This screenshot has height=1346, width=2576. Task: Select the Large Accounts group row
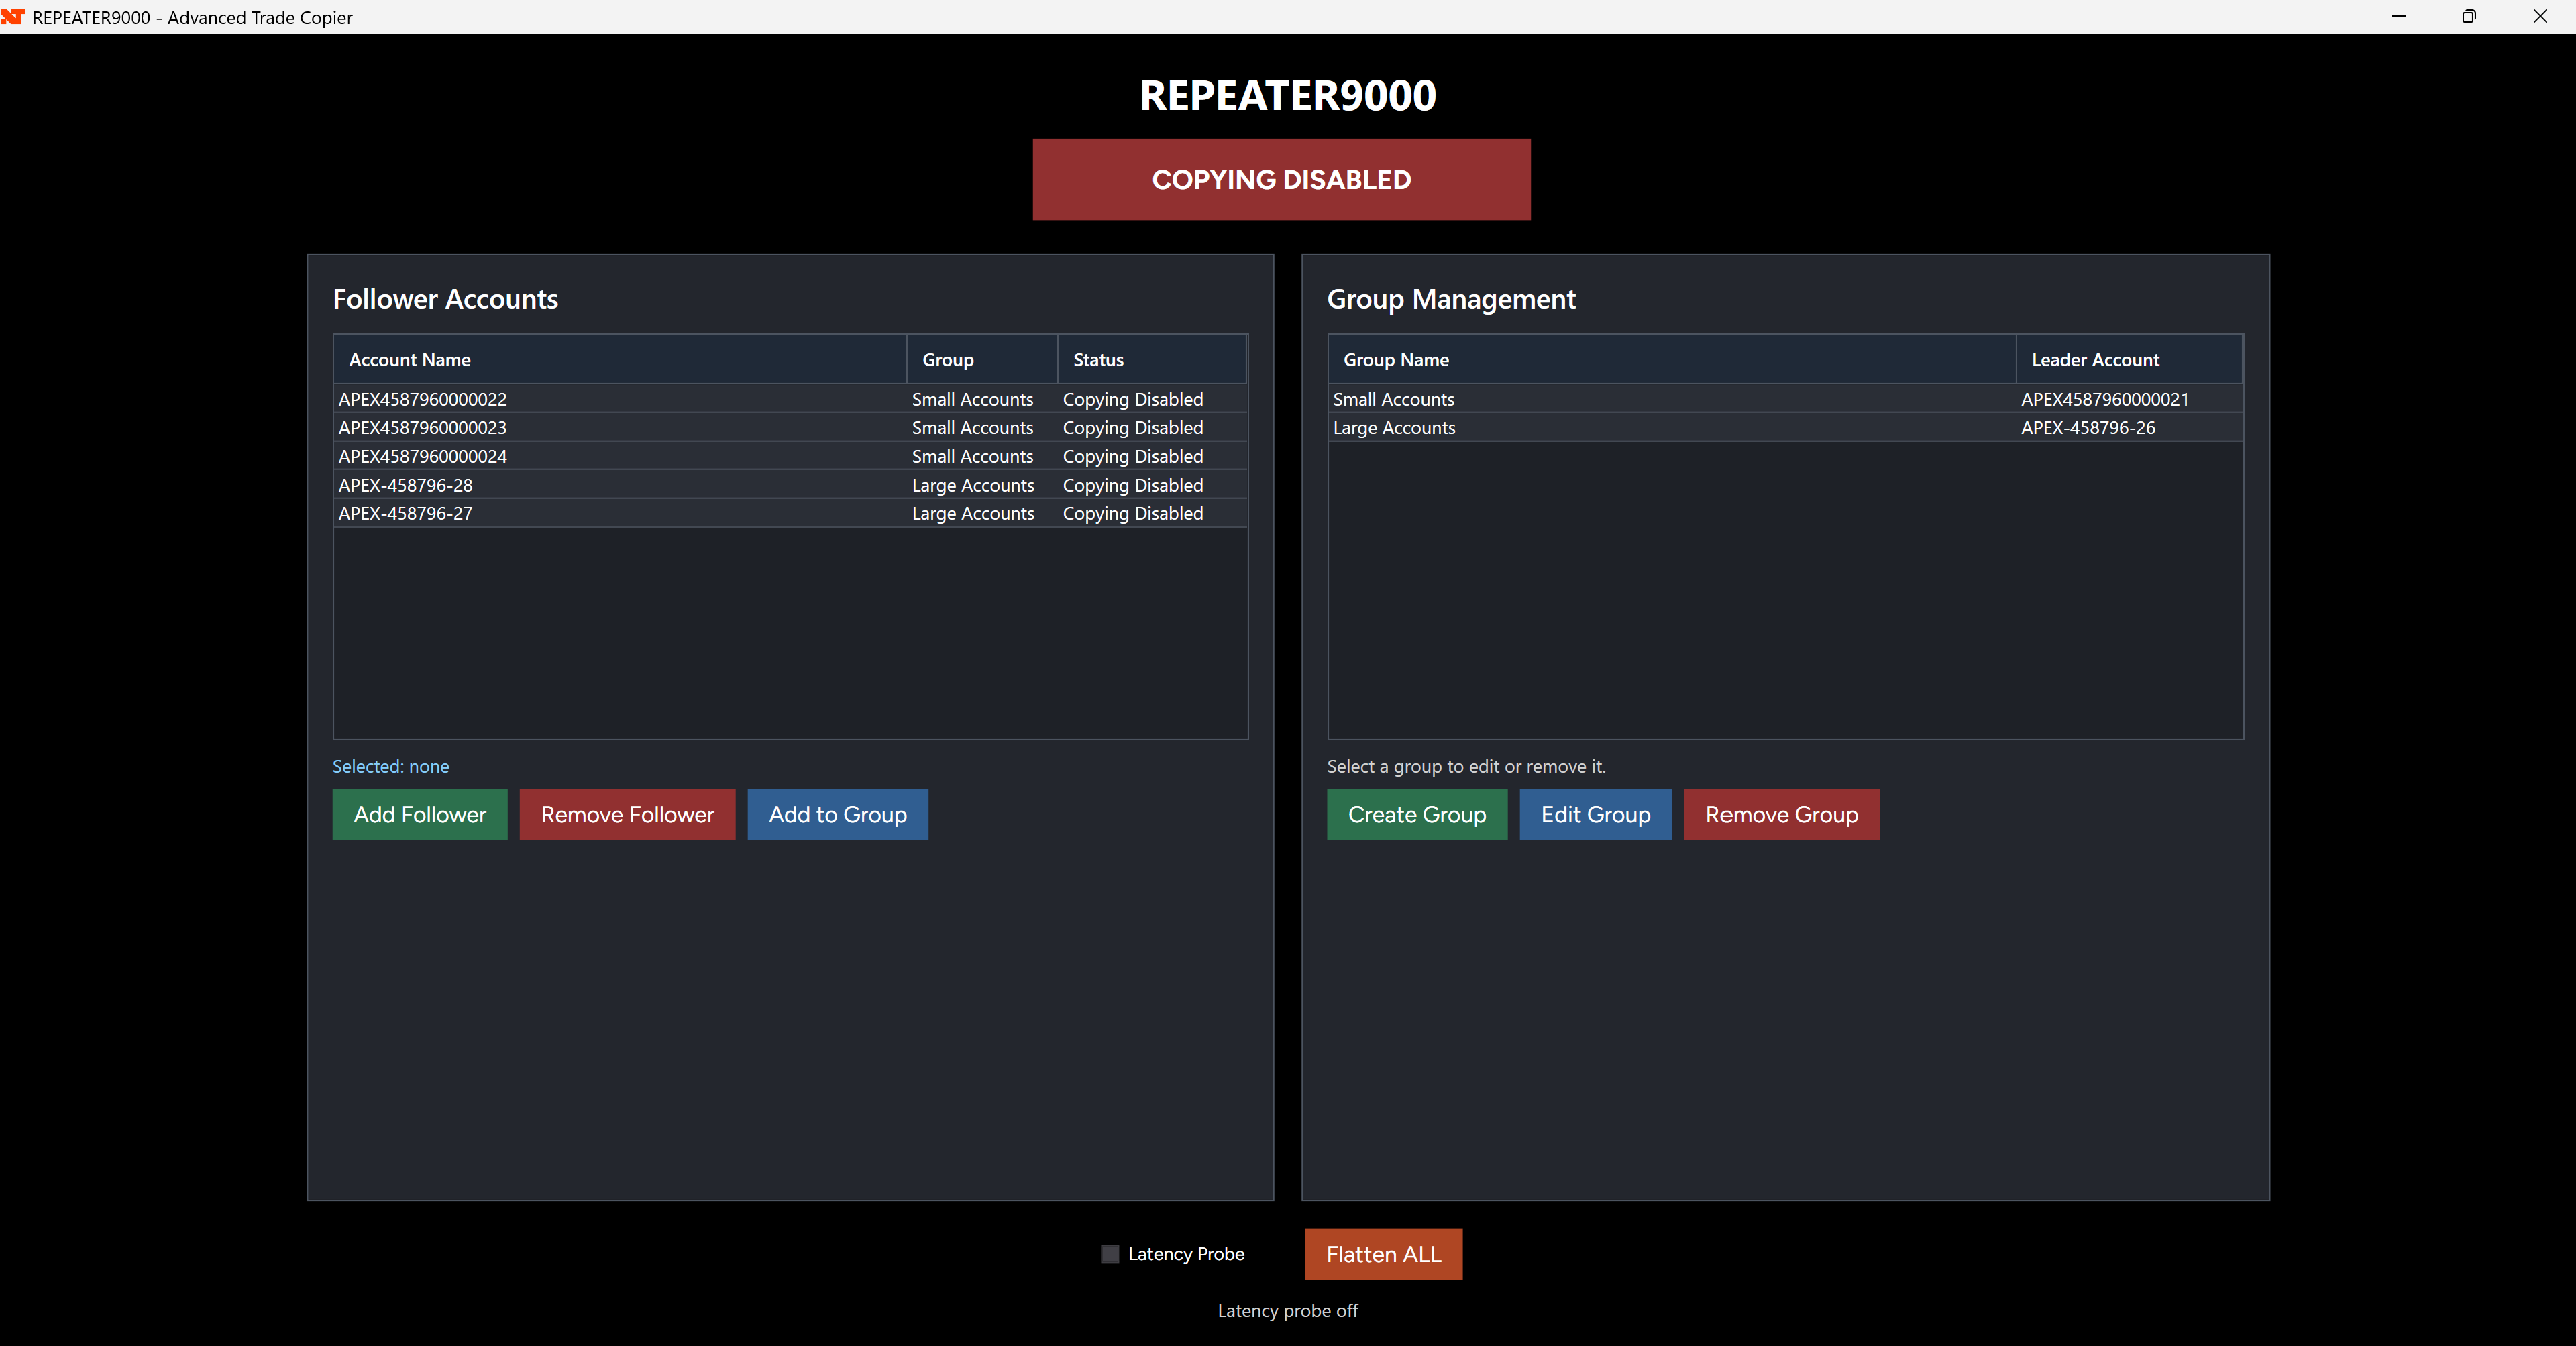pyautogui.click(x=1785, y=427)
